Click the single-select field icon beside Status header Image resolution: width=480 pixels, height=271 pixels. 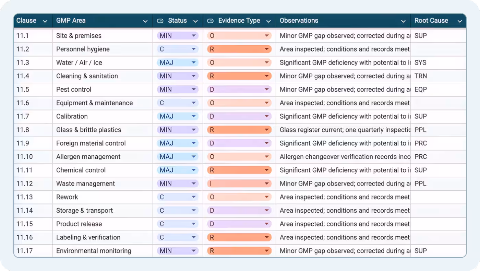point(160,21)
